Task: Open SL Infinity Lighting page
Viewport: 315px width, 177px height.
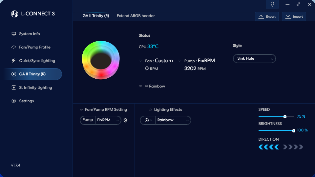Action: pyautogui.click(x=35, y=88)
